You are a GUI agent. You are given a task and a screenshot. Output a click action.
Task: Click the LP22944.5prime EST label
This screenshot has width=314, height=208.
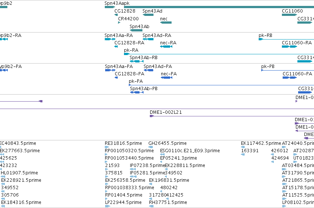(x=123, y=202)
